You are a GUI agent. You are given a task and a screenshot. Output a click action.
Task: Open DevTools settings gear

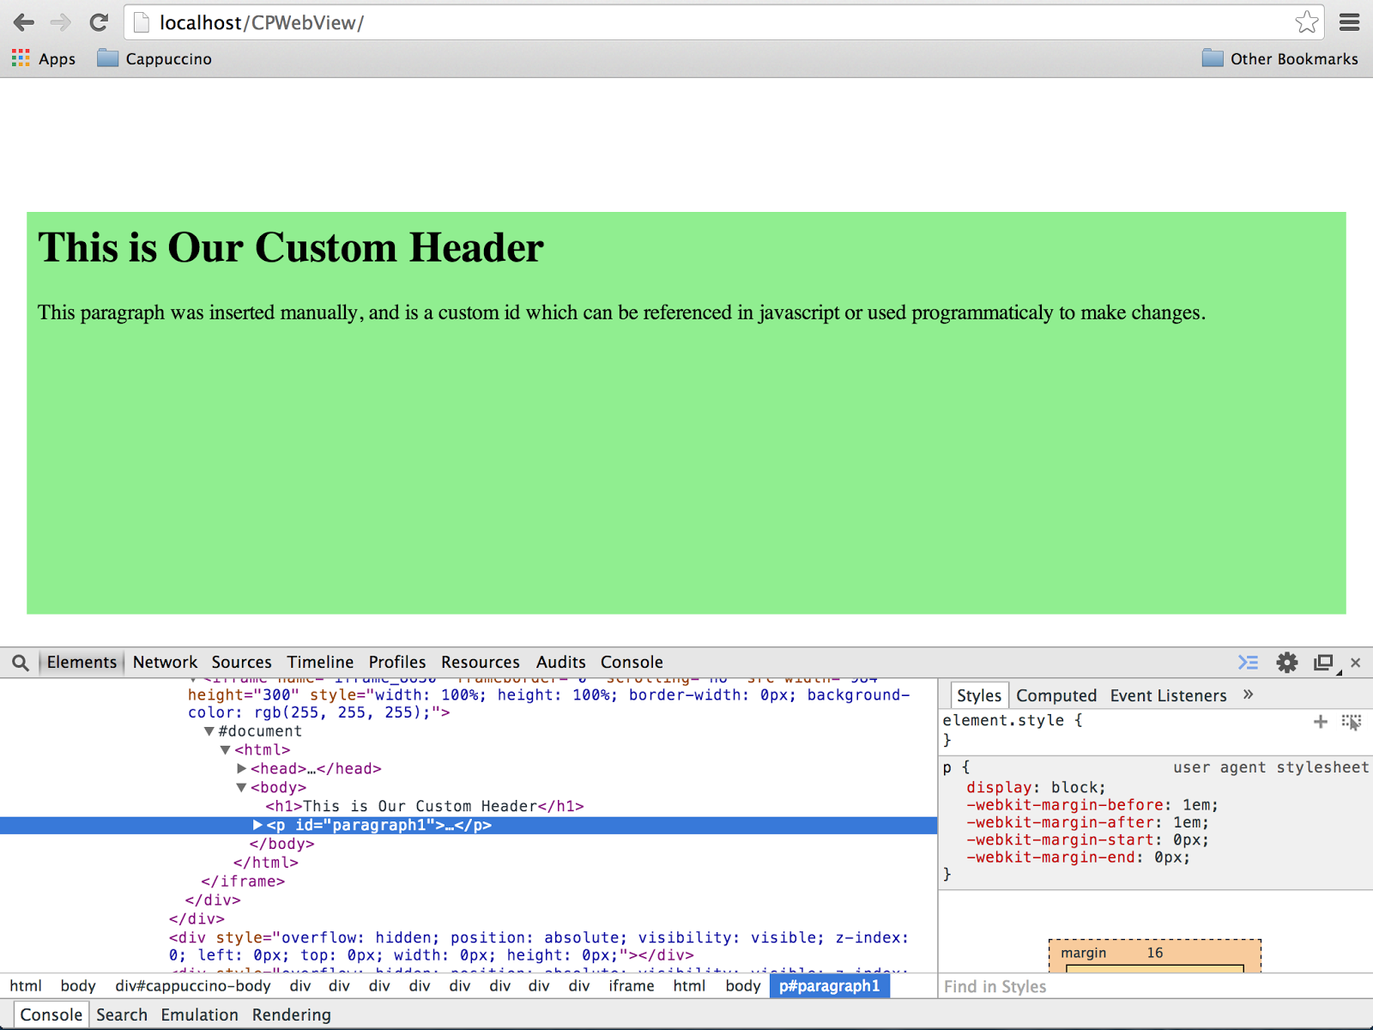click(1286, 662)
